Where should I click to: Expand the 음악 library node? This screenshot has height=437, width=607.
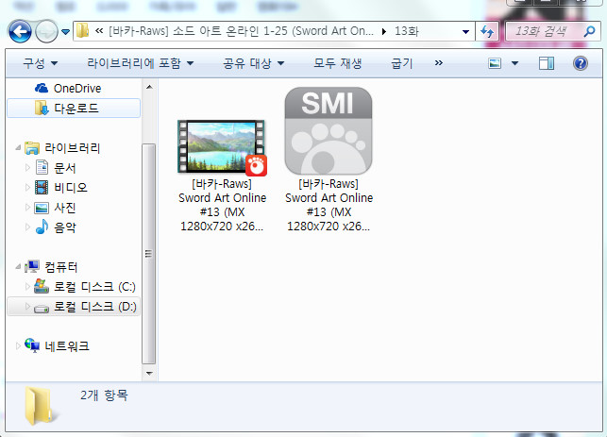27,227
